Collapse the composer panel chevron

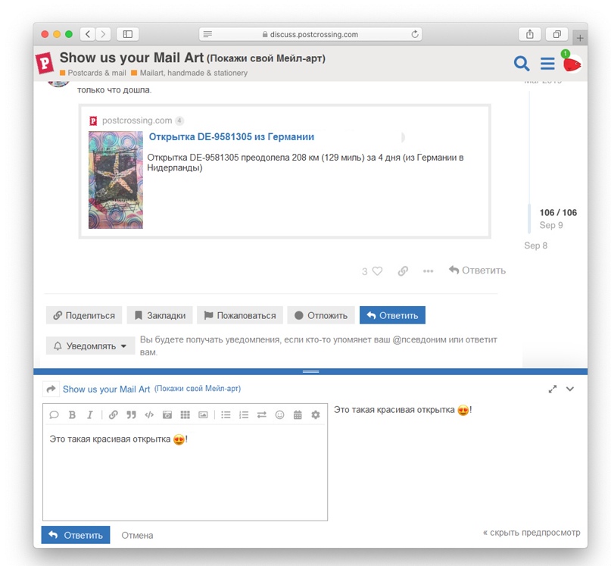(569, 389)
